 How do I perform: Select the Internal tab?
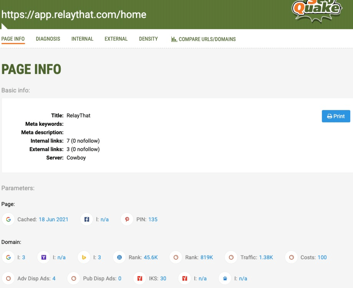(82, 39)
